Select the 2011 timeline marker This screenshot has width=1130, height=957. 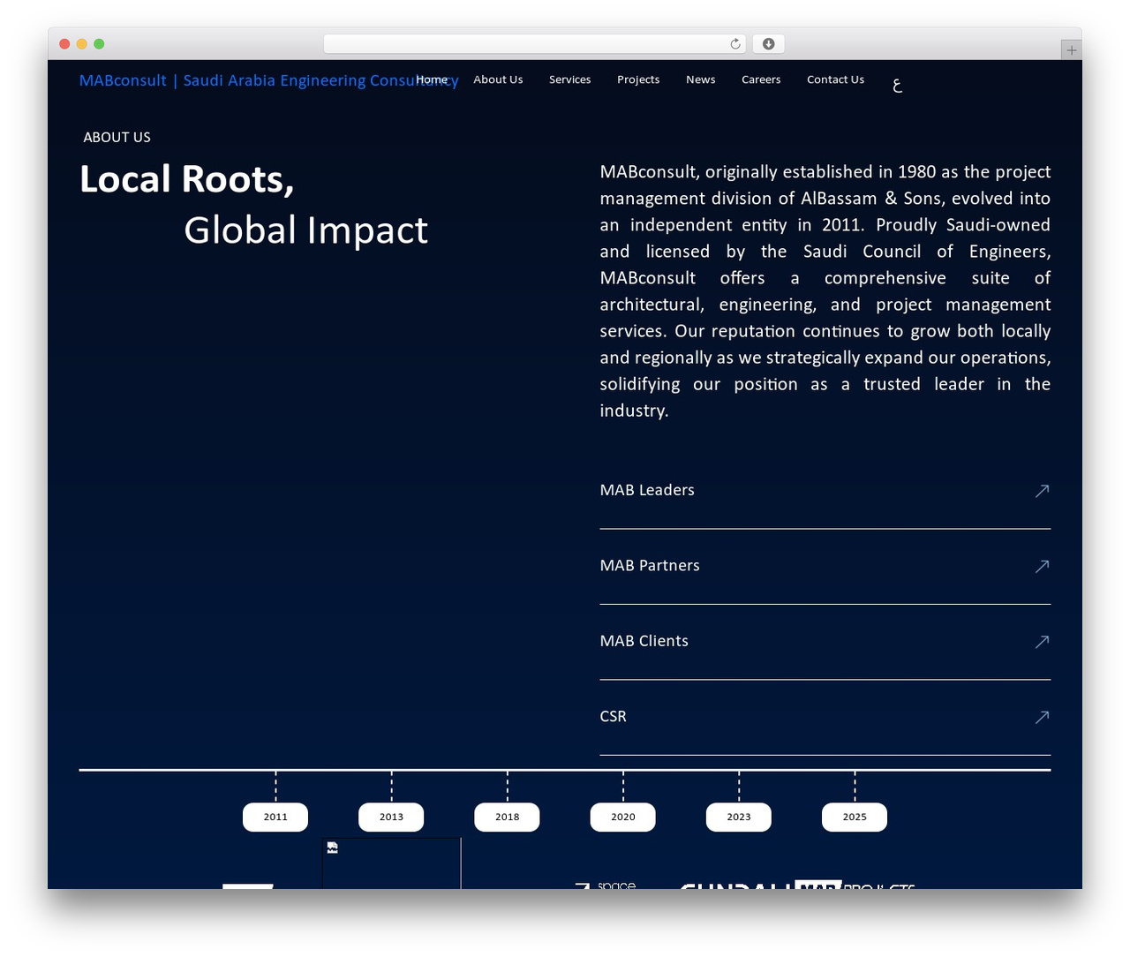tap(275, 818)
